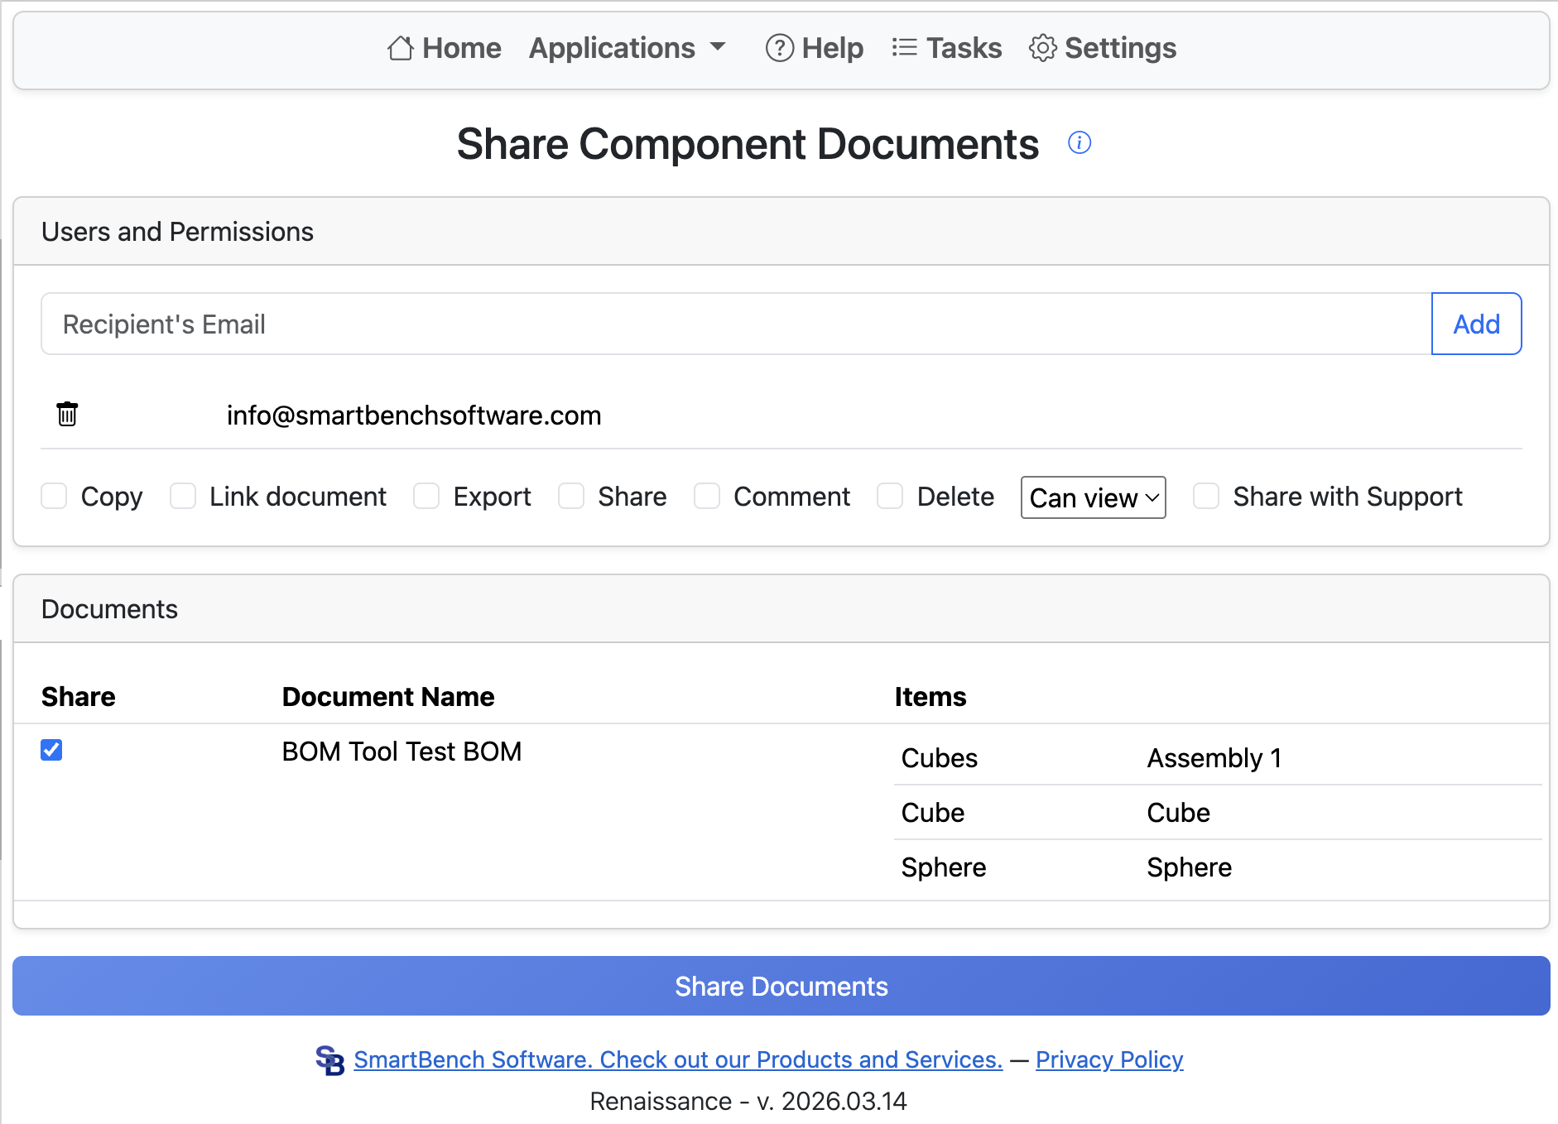
Task: Delete info@smartbenchsoftware.com using the trash icon
Action: pyautogui.click(x=67, y=414)
